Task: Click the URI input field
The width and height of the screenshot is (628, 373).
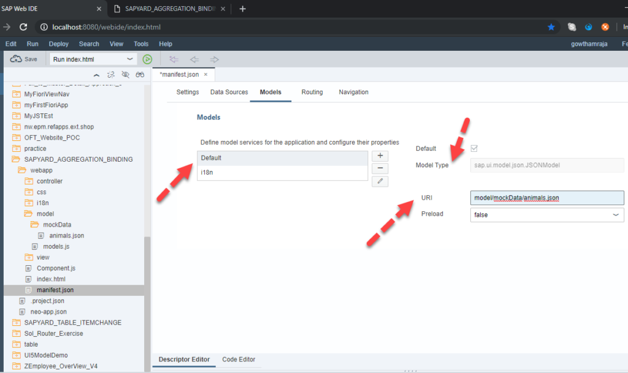Action: pyautogui.click(x=547, y=198)
